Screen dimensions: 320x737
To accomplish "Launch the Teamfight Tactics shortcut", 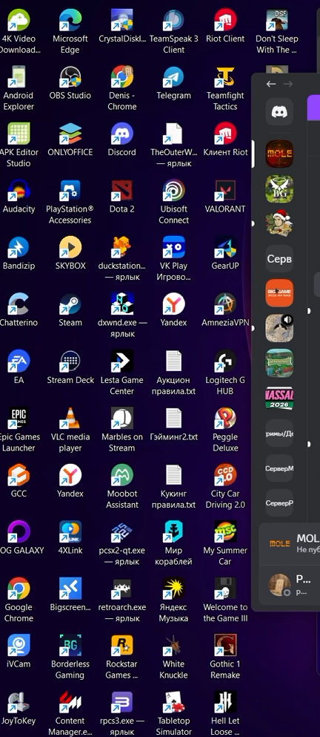I will pyautogui.click(x=225, y=77).
